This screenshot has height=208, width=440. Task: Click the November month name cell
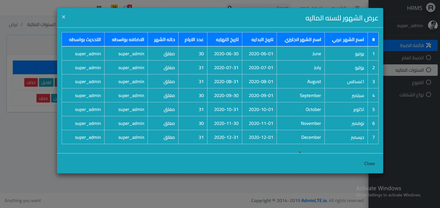click(300, 123)
